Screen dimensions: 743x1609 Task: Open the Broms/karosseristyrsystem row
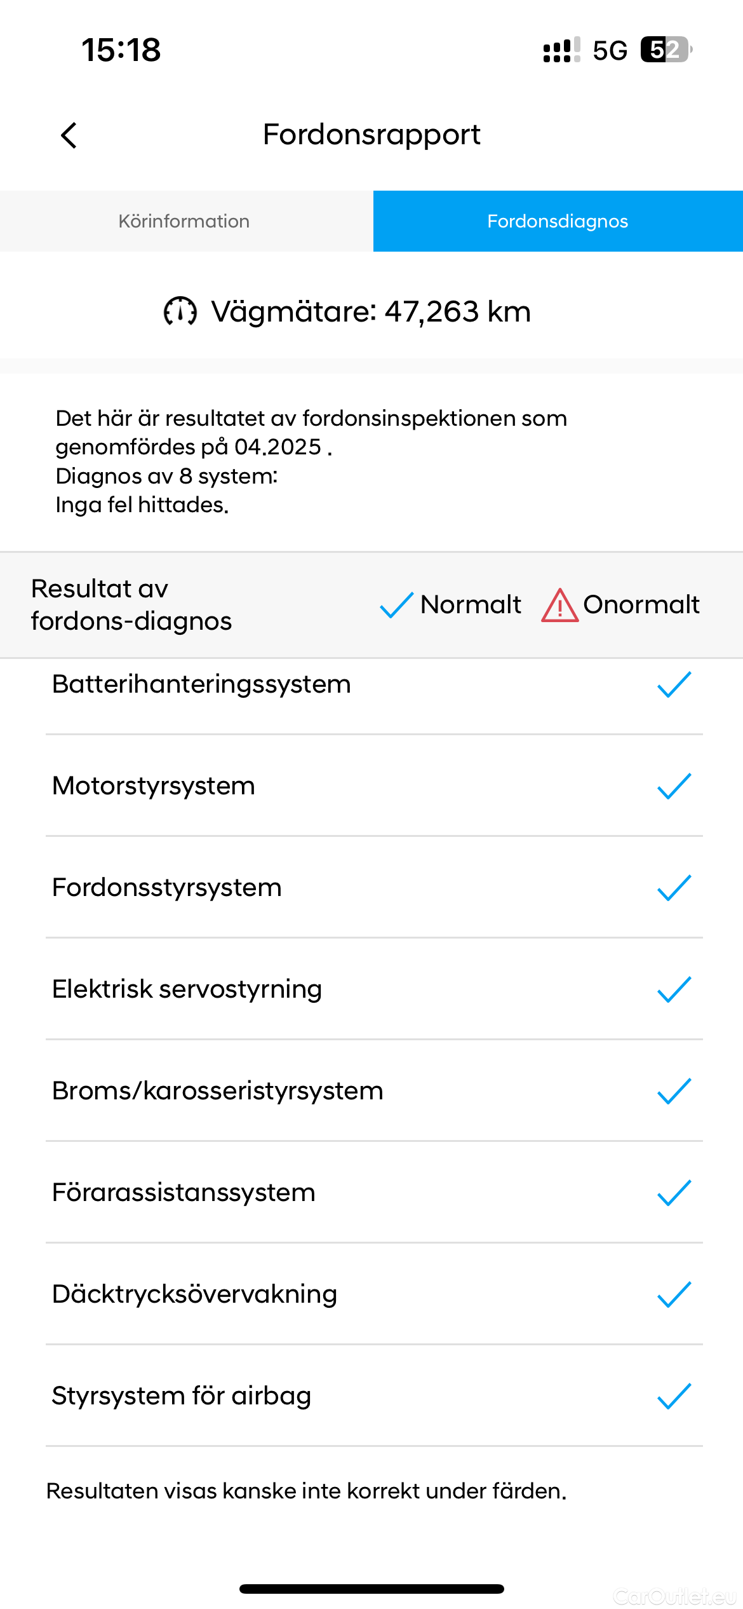tap(374, 1090)
